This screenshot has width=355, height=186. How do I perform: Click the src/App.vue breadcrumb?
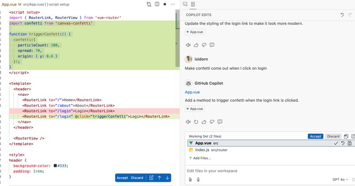(33, 4)
